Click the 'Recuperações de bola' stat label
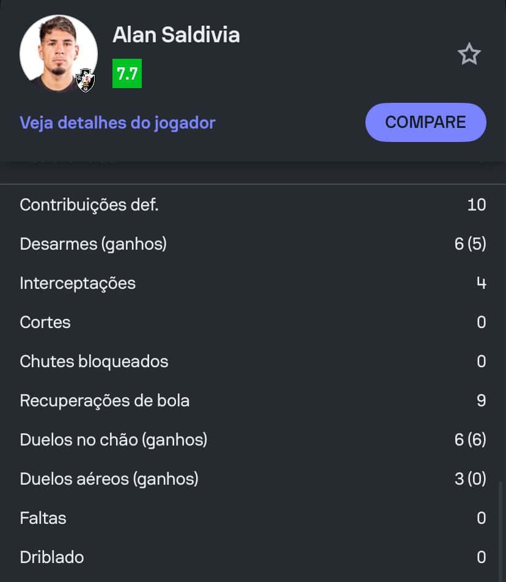 [x=105, y=400]
